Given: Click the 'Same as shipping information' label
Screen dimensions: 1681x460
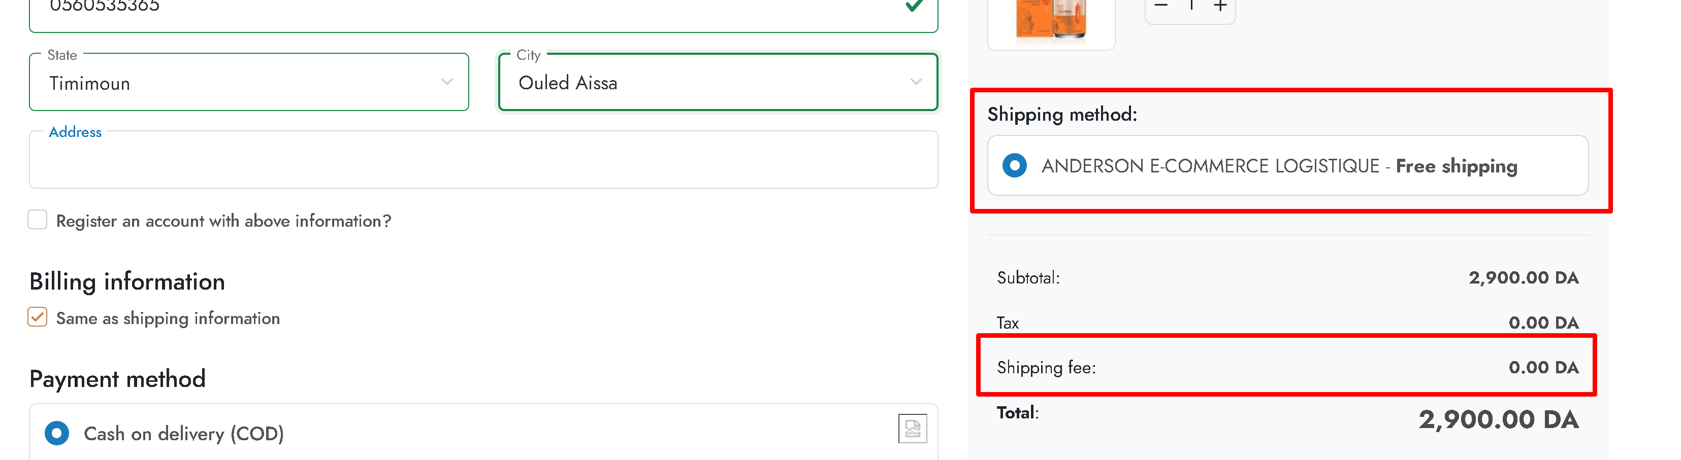Looking at the screenshot, I should point(168,319).
